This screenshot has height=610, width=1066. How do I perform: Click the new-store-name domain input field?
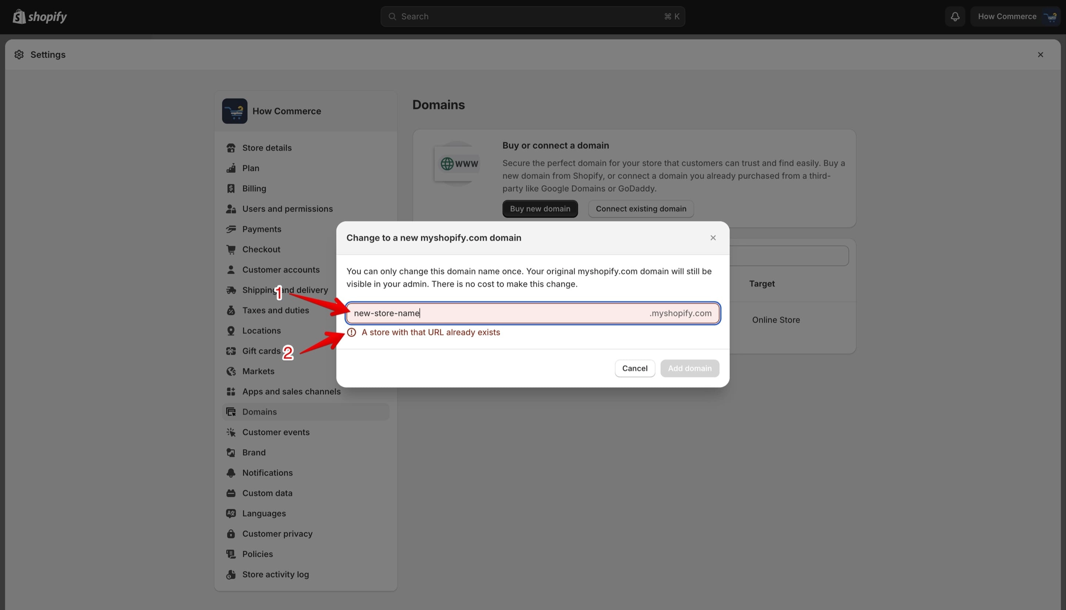[533, 313]
